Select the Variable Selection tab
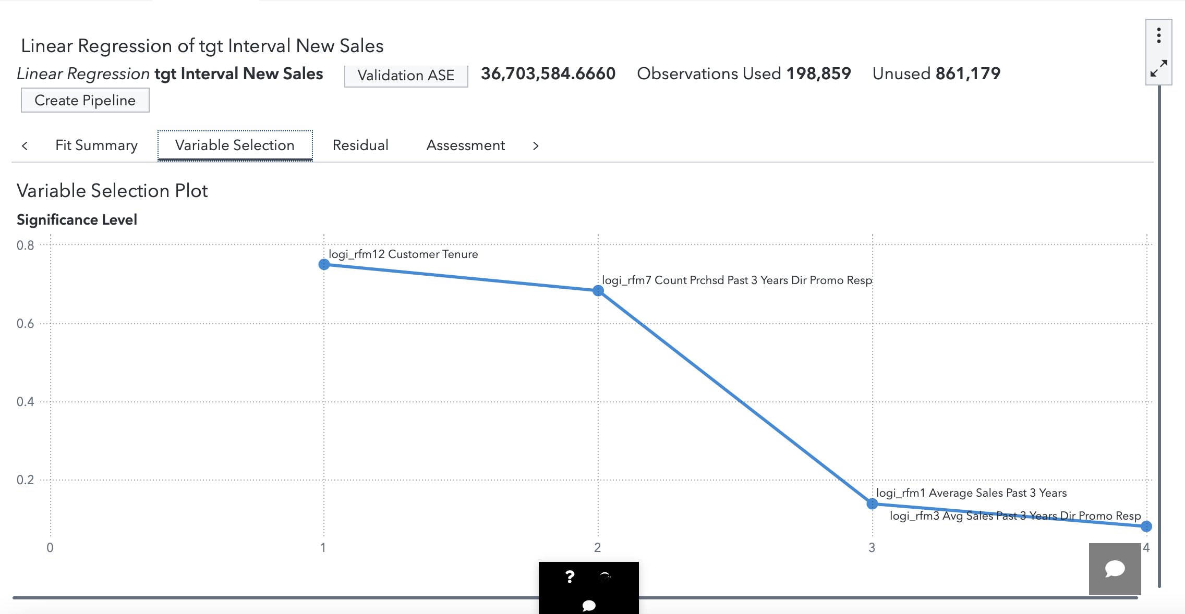Viewport: 1185px width, 614px height. click(235, 145)
